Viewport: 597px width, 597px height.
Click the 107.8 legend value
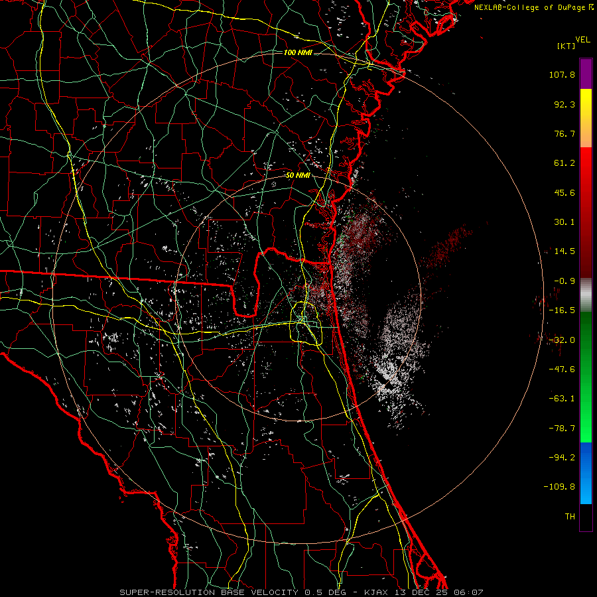click(x=562, y=74)
